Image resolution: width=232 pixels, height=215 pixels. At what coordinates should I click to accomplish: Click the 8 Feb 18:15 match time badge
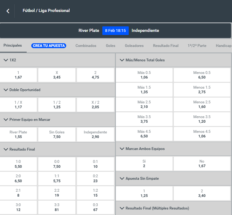coord(116,31)
